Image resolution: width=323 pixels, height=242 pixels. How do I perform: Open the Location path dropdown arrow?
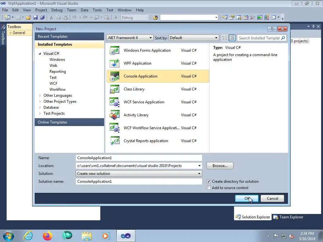(x=199, y=166)
